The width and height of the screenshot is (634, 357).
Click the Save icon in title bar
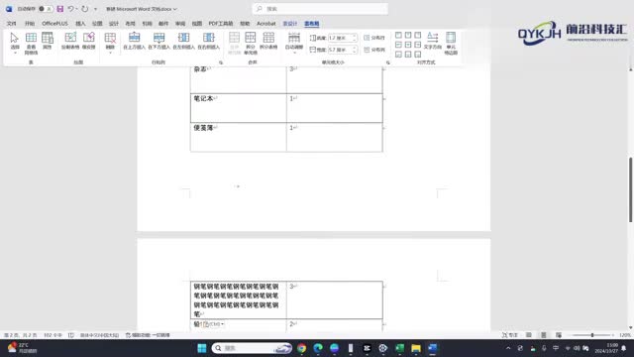tap(59, 9)
